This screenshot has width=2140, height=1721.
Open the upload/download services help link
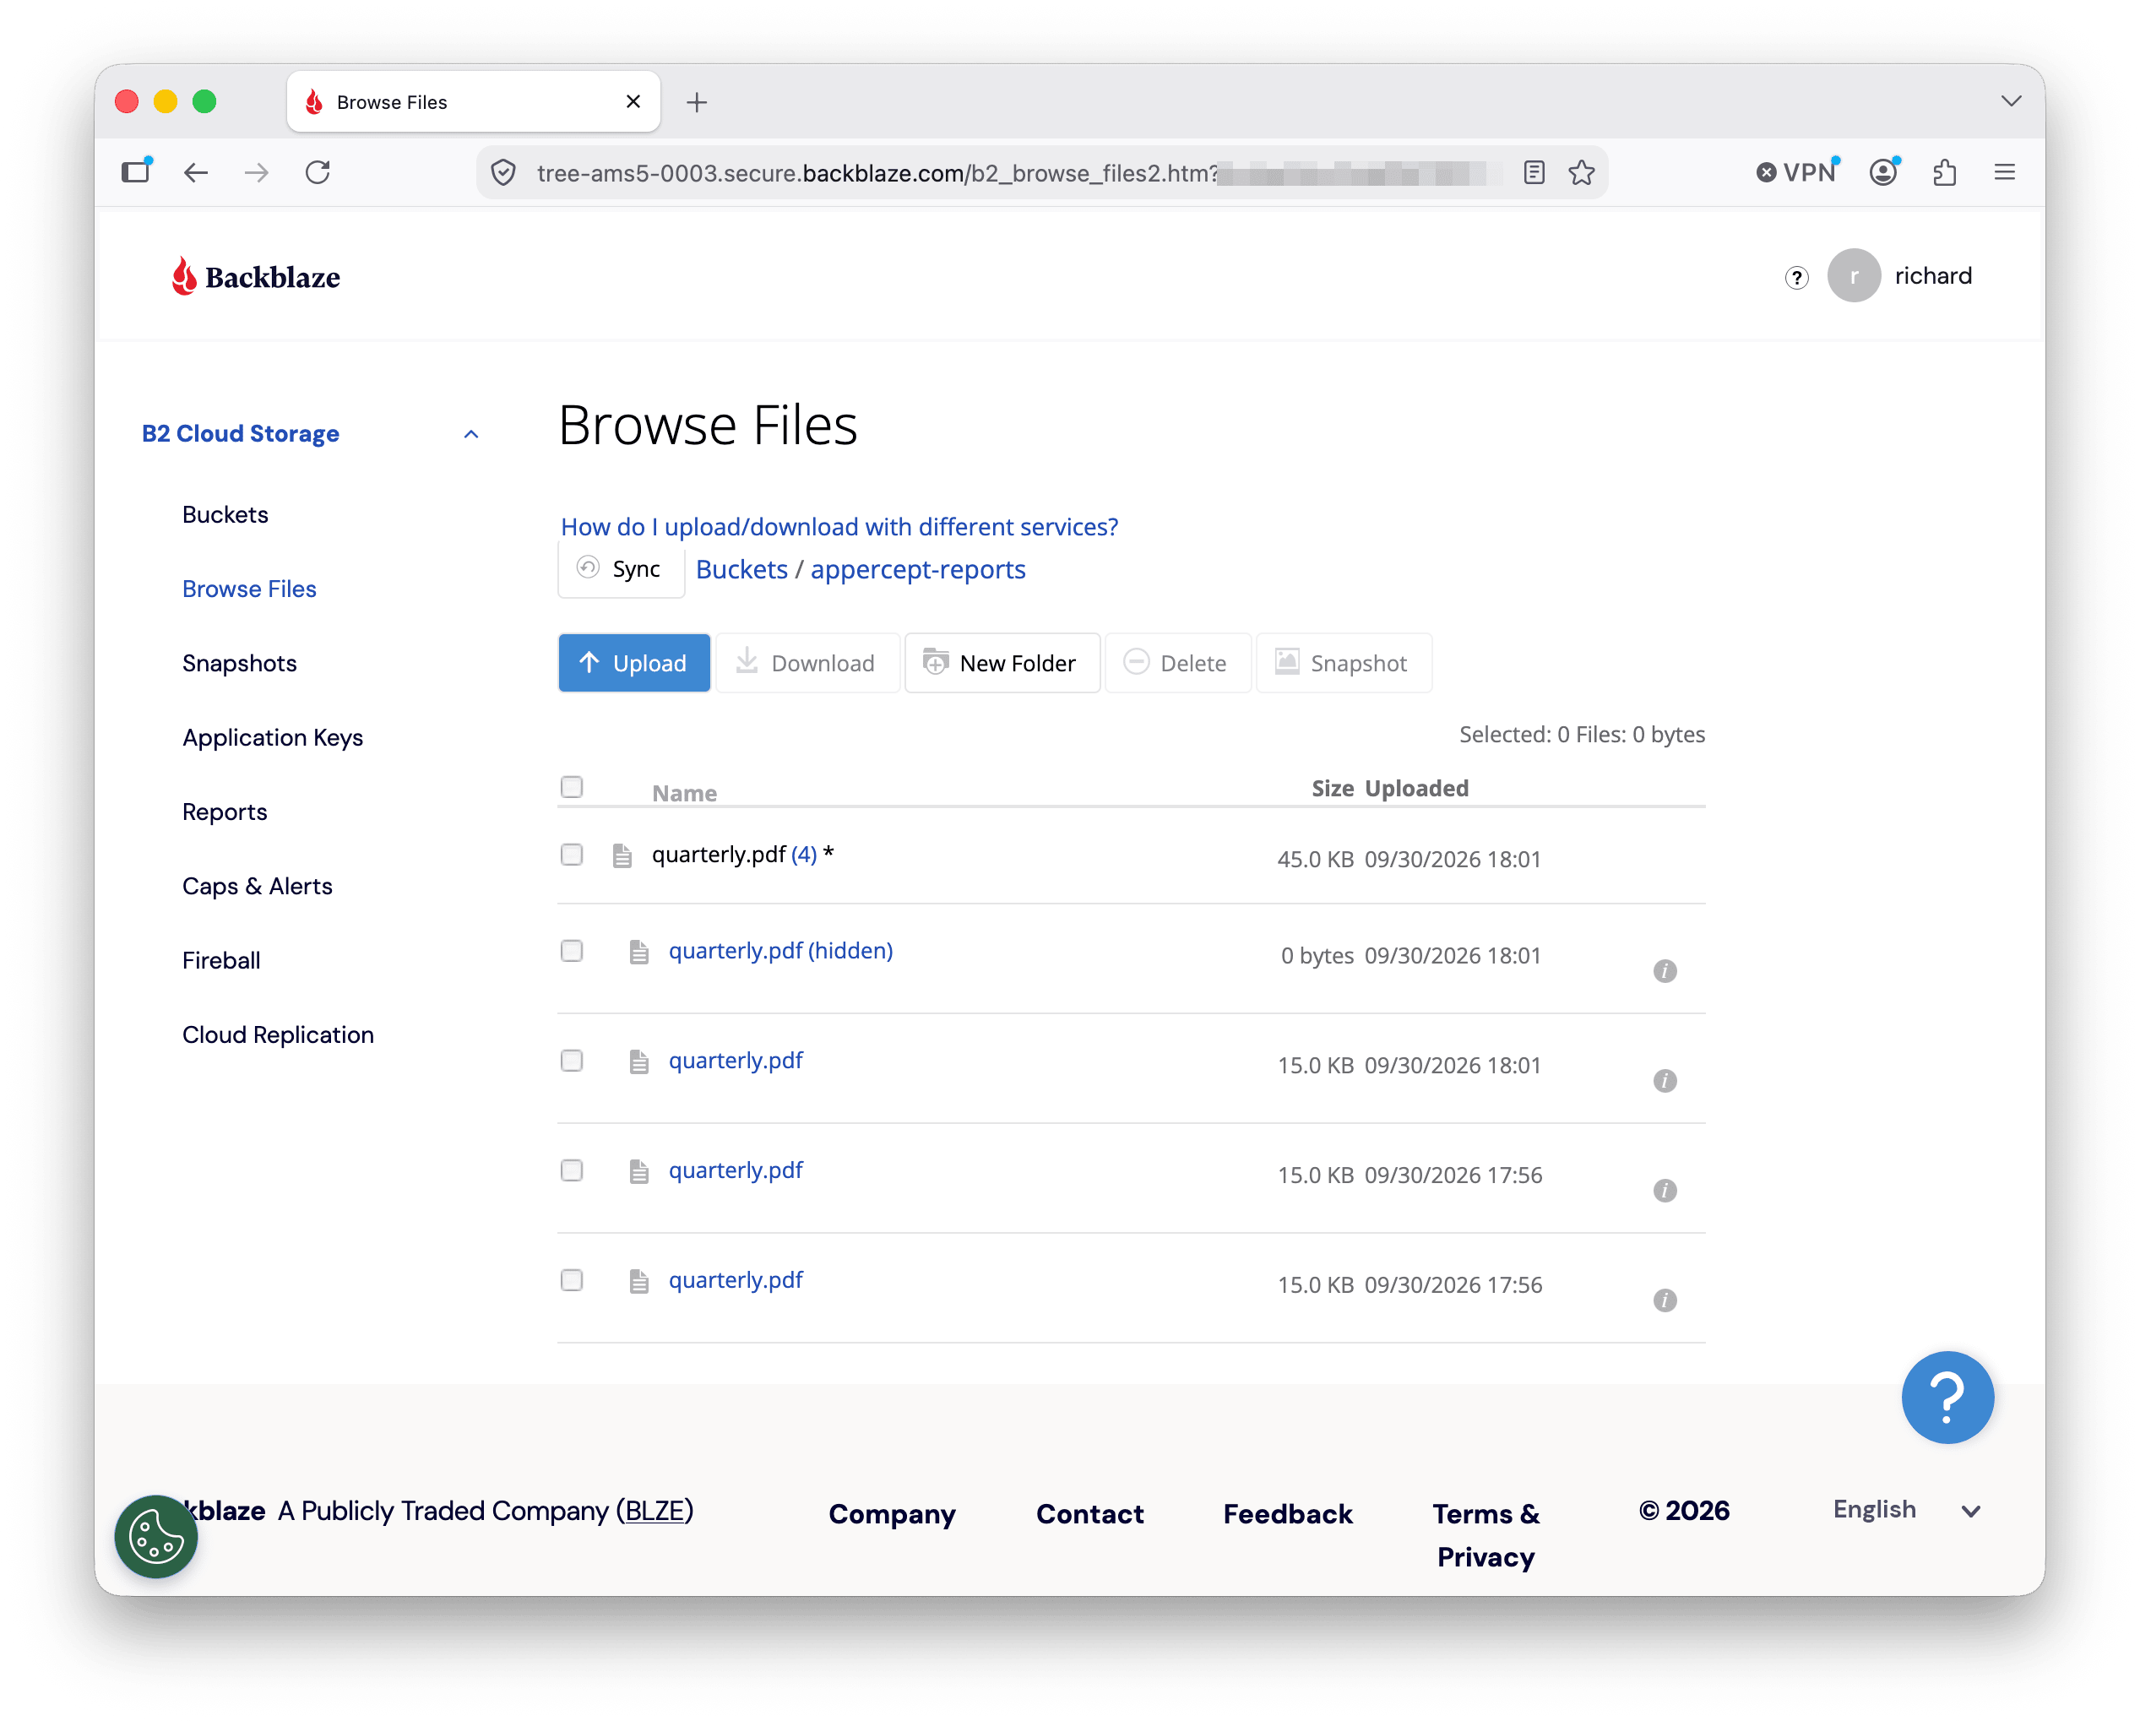839,527
